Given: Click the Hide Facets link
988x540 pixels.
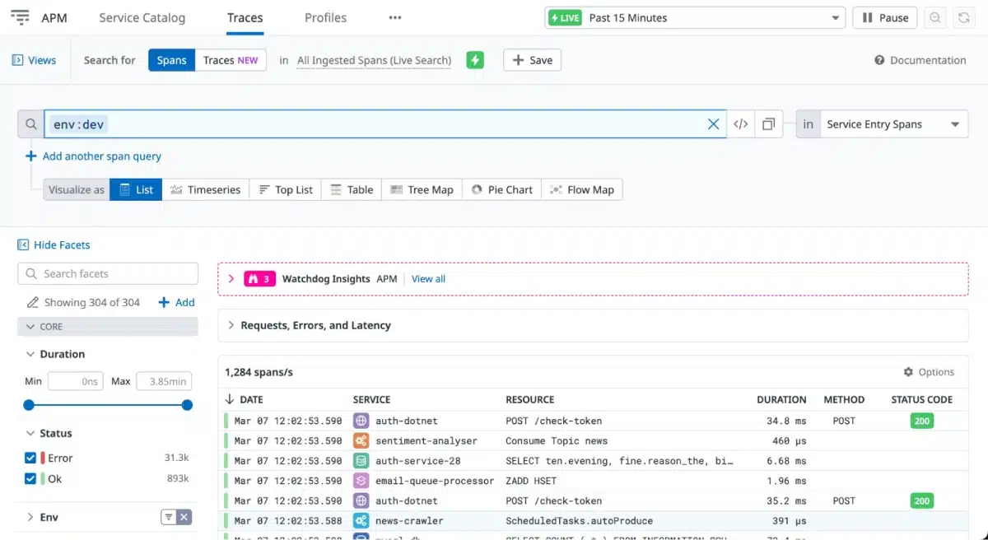Looking at the screenshot, I should (x=62, y=244).
